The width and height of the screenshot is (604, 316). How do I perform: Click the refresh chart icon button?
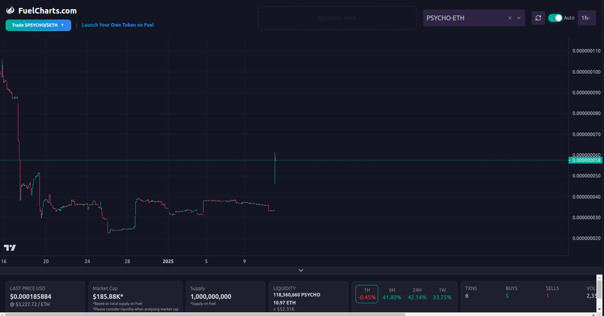[x=538, y=18]
